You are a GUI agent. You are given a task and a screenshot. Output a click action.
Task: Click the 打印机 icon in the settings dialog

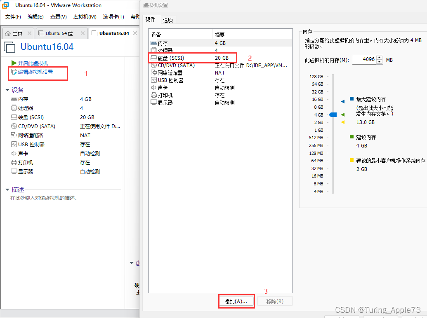pos(154,95)
